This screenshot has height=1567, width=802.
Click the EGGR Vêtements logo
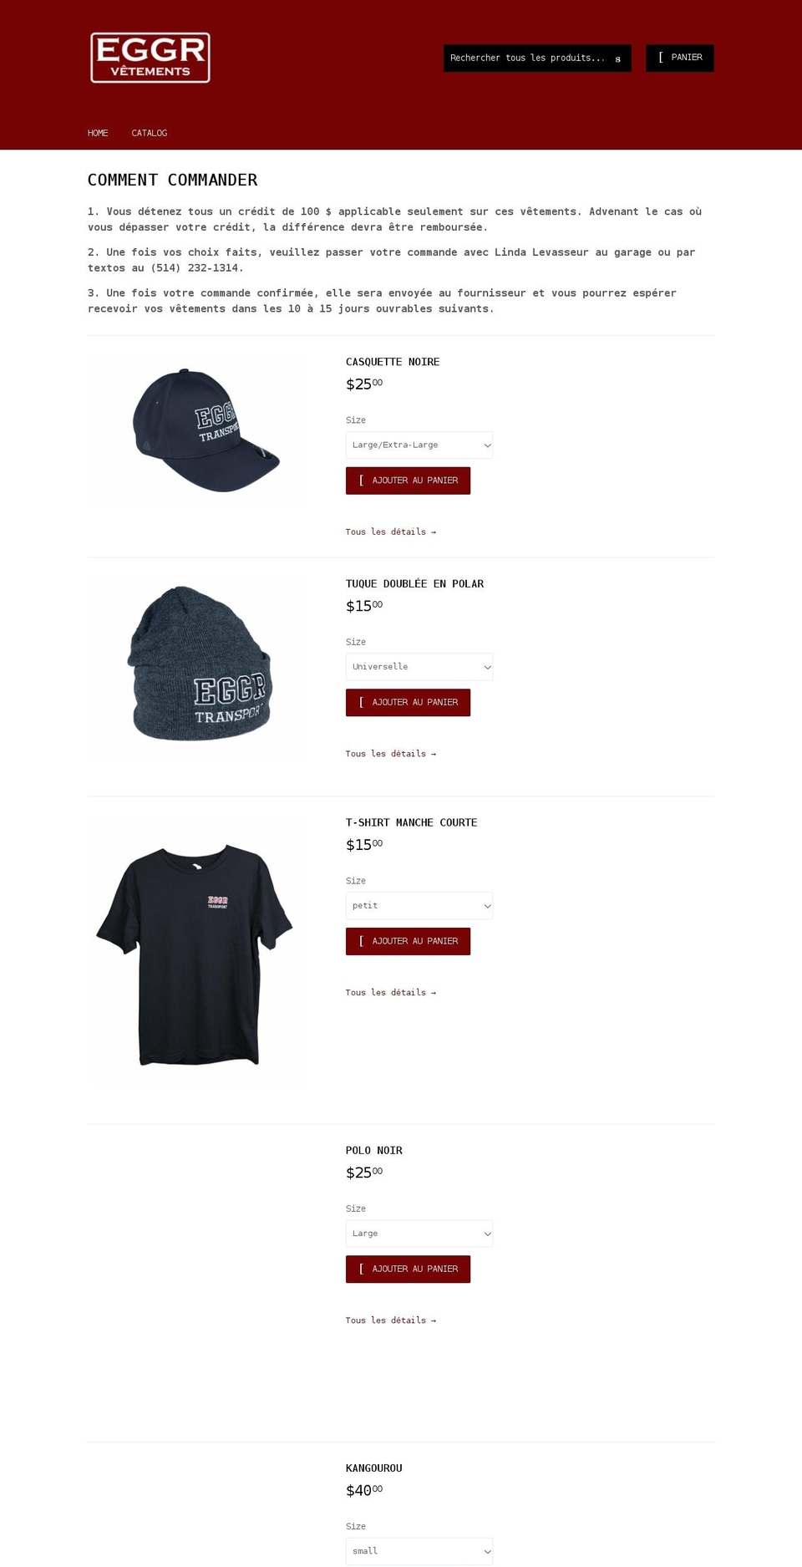(150, 58)
